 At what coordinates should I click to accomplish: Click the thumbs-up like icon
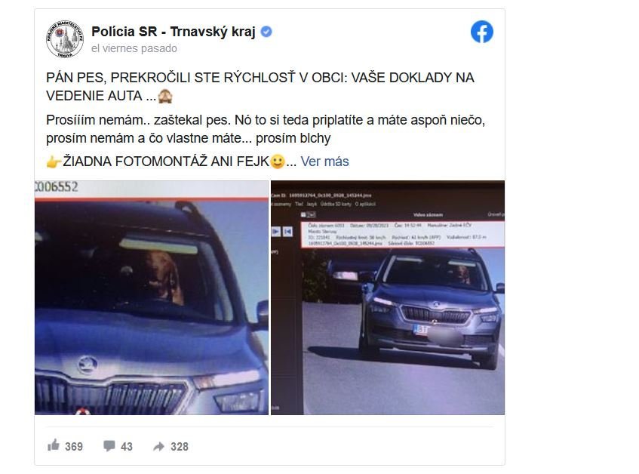(54, 445)
